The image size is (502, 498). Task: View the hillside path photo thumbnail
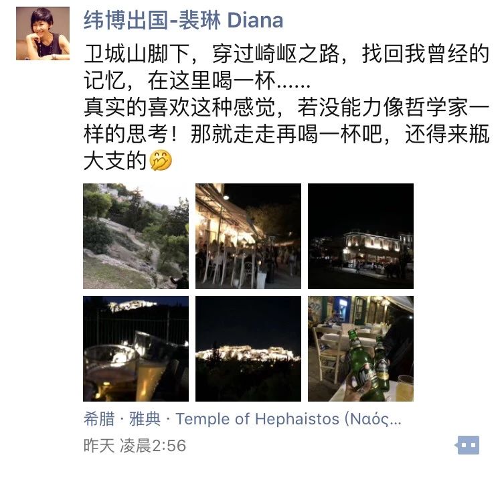[x=136, y=236]
